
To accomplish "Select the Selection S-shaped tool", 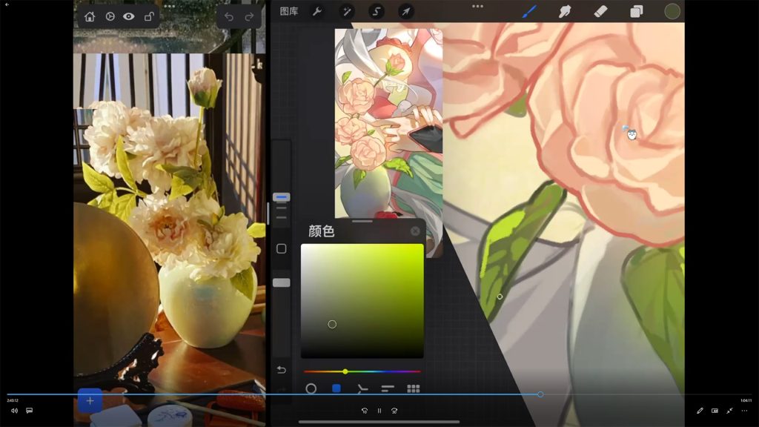I will (x=377, y=12).
